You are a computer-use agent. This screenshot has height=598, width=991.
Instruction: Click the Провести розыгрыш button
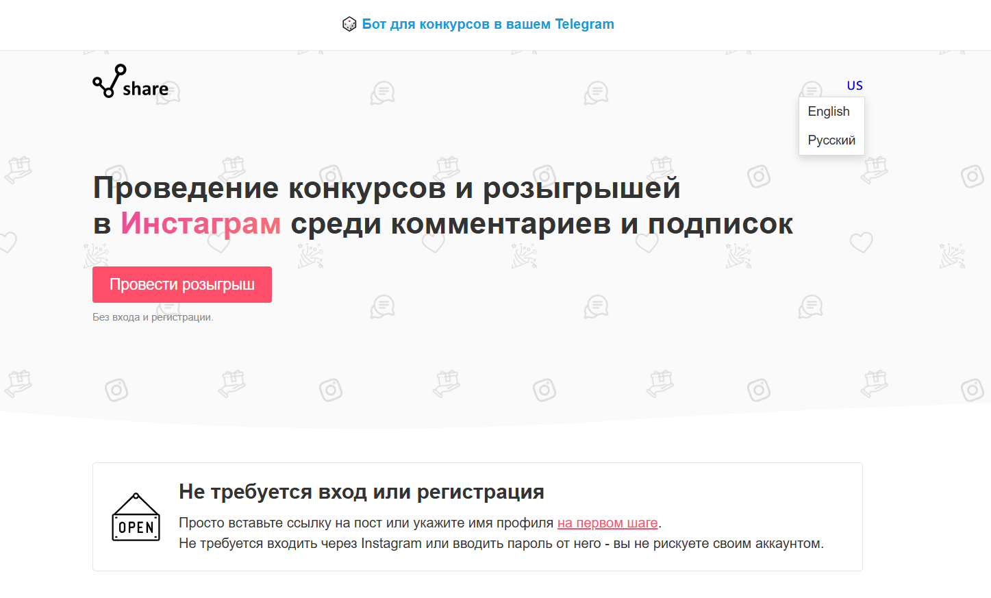point(182,284)
